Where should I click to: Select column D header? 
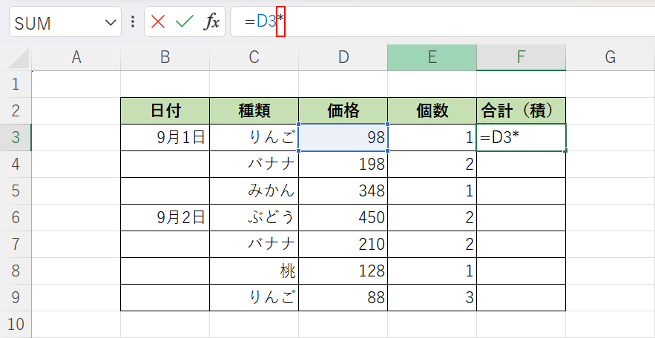[x=343, y=57]
